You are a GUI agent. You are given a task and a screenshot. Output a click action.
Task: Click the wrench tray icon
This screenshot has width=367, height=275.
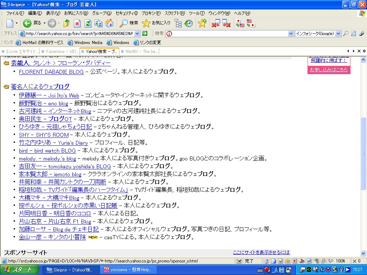pos(341,270)
